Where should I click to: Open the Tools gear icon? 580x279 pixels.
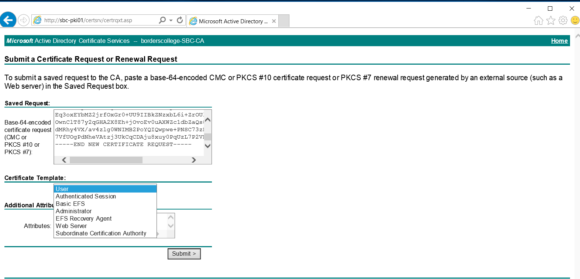pos(563,20)
